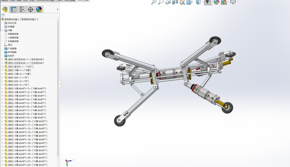The width and height of the screenshot is (290, 167).
Task: Click the XYZ coordinate triad
Action: tap(69, 162)
